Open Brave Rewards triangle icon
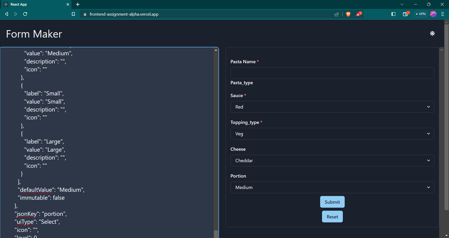 pyautogui.click(x=358, y=14)
